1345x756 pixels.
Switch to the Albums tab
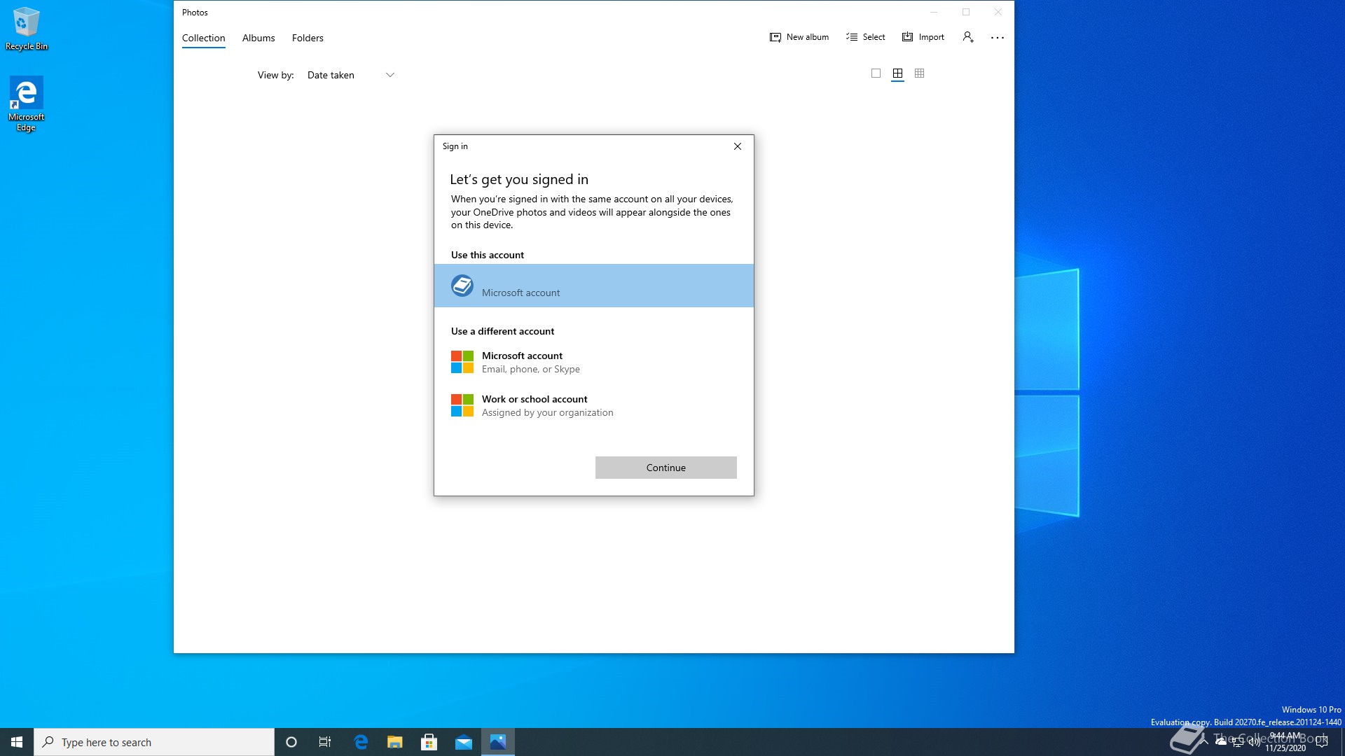coord(258,38)
